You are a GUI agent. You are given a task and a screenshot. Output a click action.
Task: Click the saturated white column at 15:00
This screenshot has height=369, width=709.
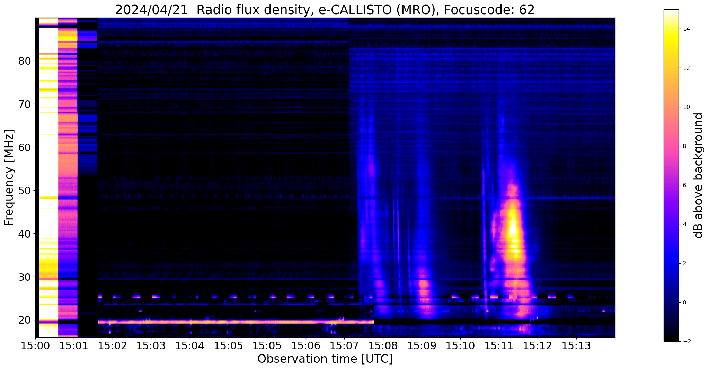pos(48,177)
